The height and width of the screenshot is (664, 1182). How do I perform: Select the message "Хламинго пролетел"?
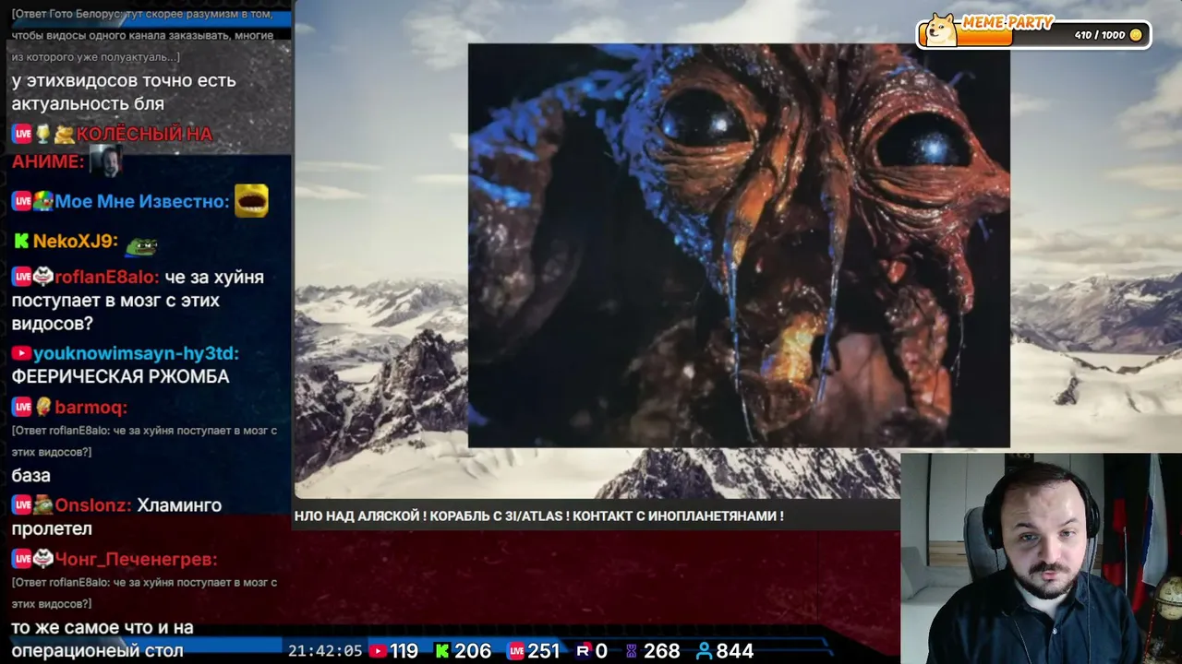coord(116,517)
